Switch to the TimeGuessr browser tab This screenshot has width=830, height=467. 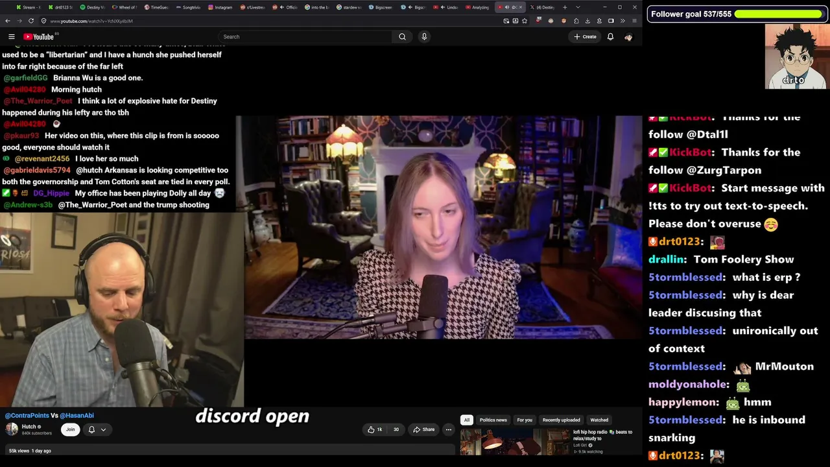point(156,7)
